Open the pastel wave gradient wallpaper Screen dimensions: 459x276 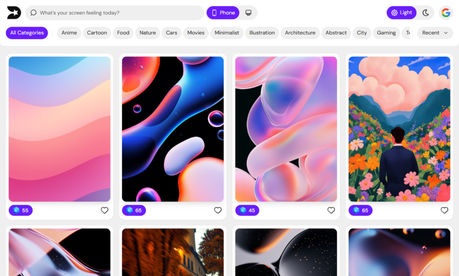click(x=60, y=129)
